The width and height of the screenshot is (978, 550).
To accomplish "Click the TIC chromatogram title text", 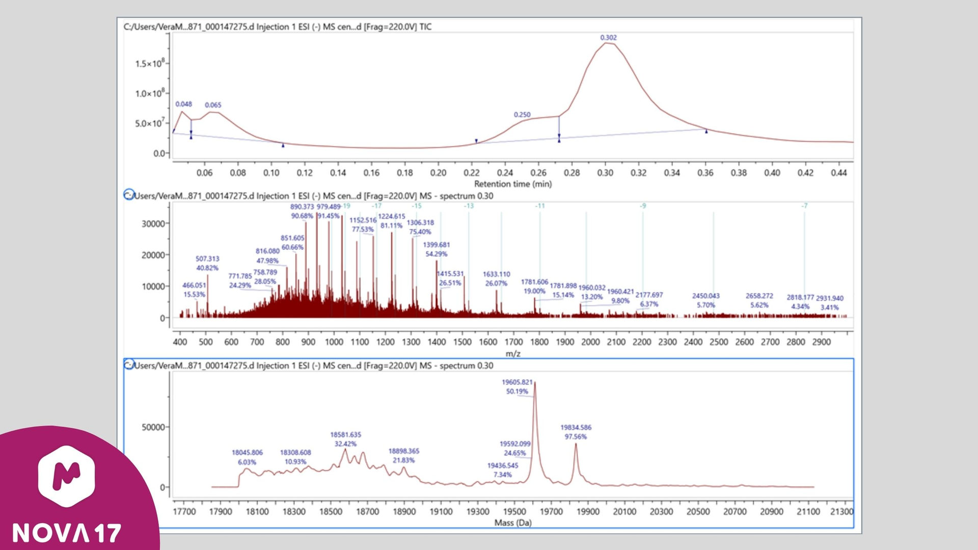I will pyautogui.click(x=278, y=27).
